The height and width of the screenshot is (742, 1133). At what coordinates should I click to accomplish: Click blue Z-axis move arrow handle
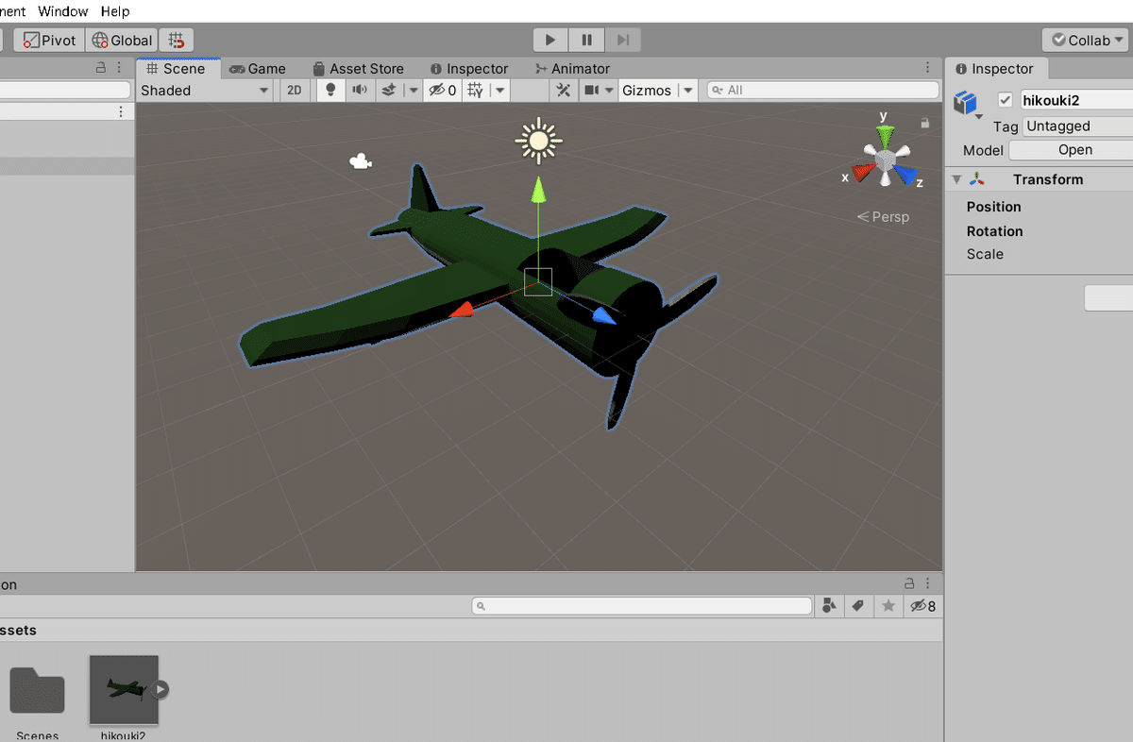(x=604, y=315)
